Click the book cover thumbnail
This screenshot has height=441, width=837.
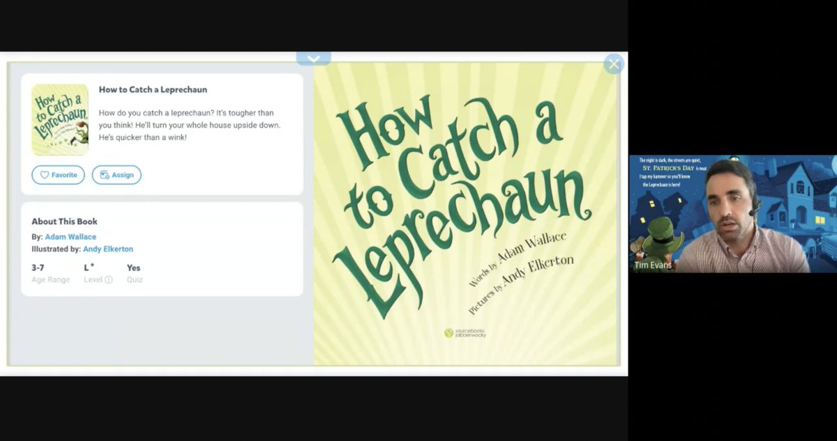[x=60, y=120]
